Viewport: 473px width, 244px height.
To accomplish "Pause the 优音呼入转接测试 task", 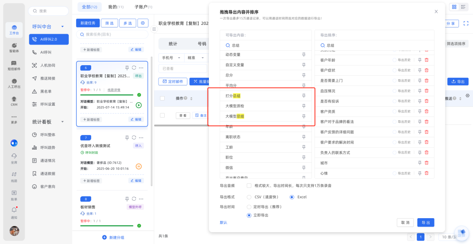I will tap(138, 166).
